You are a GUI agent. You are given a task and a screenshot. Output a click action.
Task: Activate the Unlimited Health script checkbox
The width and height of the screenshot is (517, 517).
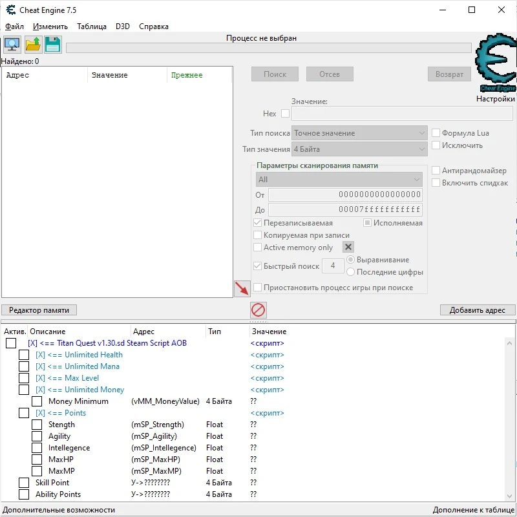(x=24, y=355)
